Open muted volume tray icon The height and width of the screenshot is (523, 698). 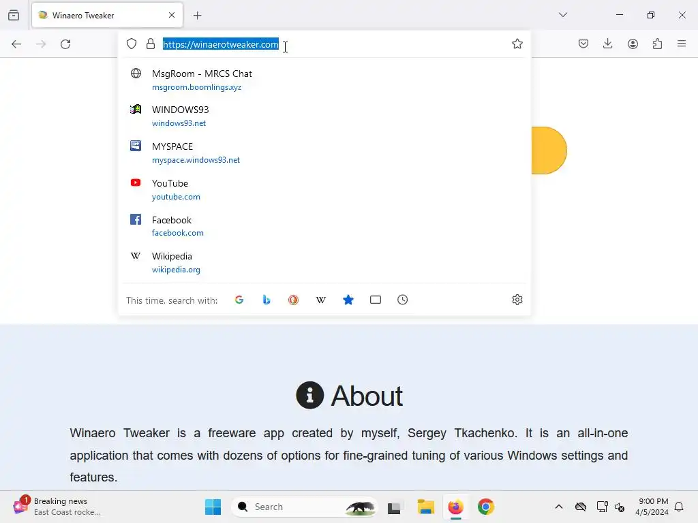[x=620, y=507]
